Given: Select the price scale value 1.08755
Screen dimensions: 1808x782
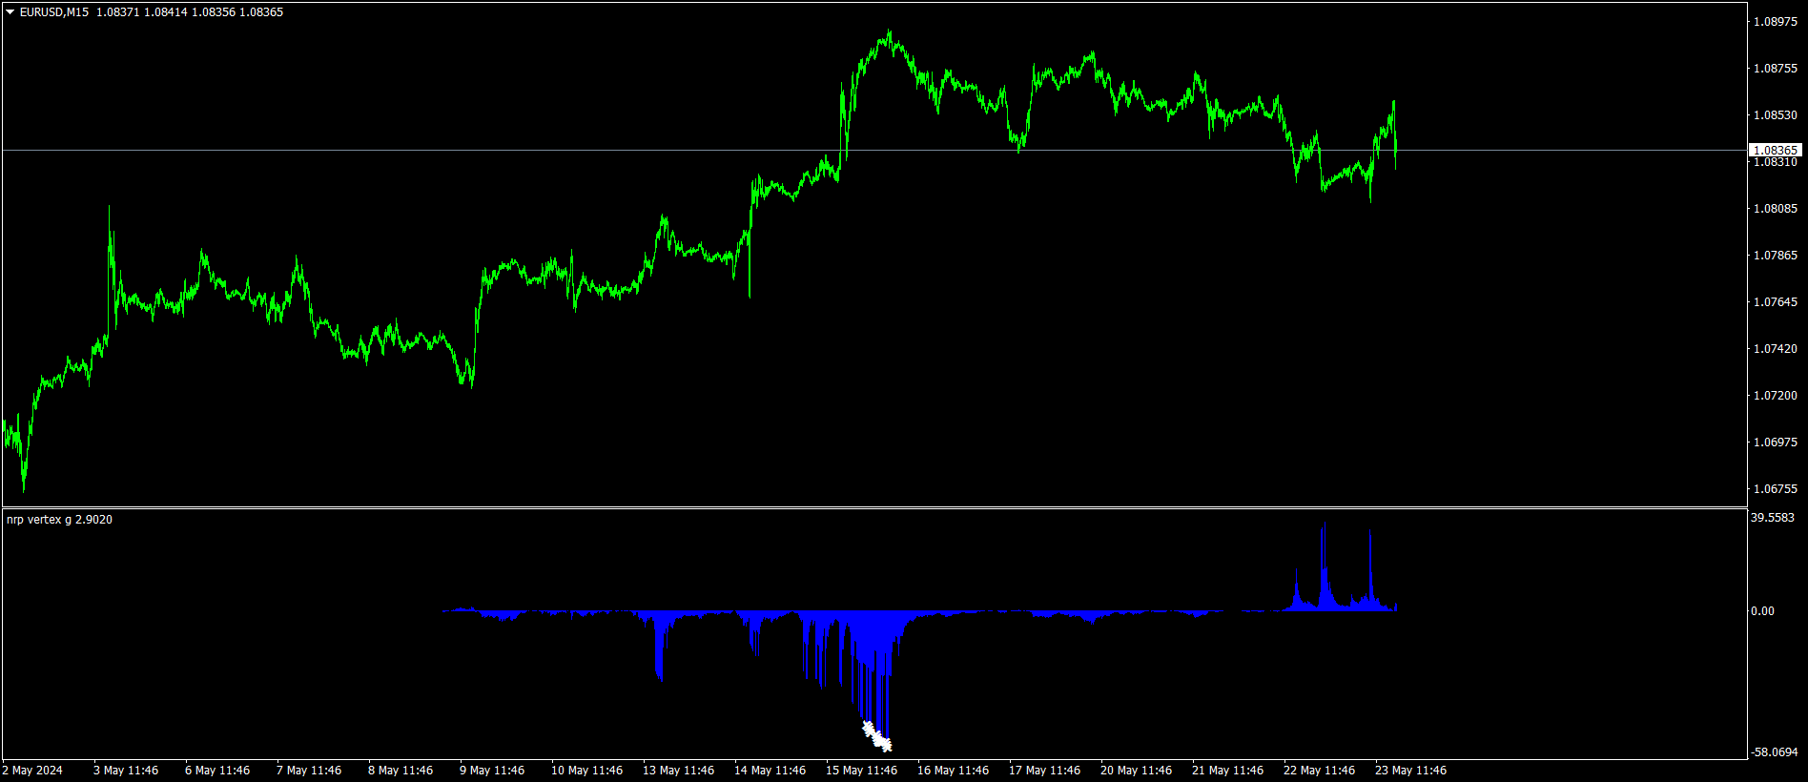Looking at the screenshot, I should pyautogui.click(x=1776, y=69).
